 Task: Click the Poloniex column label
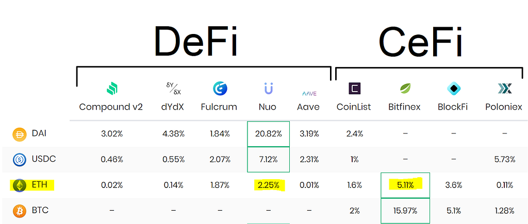[504, 107]
